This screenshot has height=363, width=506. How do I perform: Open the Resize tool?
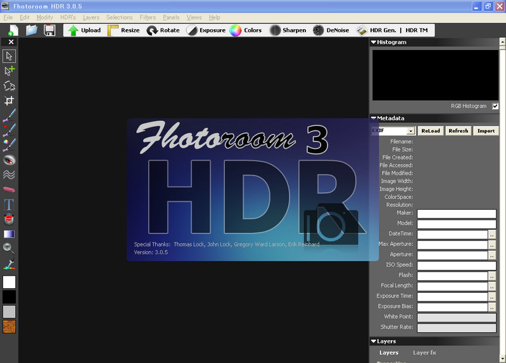point(123,30)
